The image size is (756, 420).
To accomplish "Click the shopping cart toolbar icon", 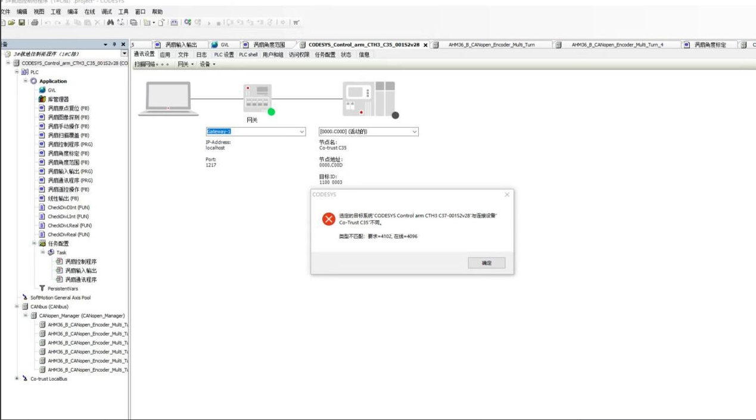I will (x=296, y=23).
